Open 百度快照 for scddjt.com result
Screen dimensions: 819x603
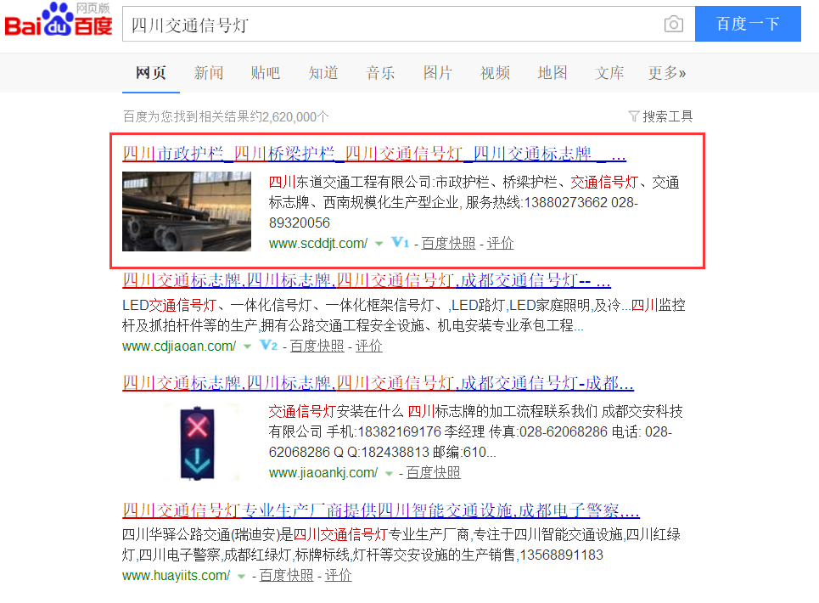point(449,243)
